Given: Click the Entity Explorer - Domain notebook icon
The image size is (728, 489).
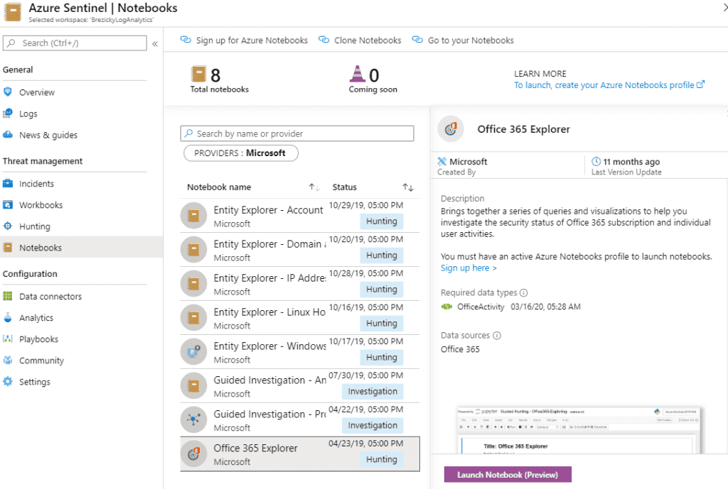Looking at the screenshot, I should click(193, 249).
